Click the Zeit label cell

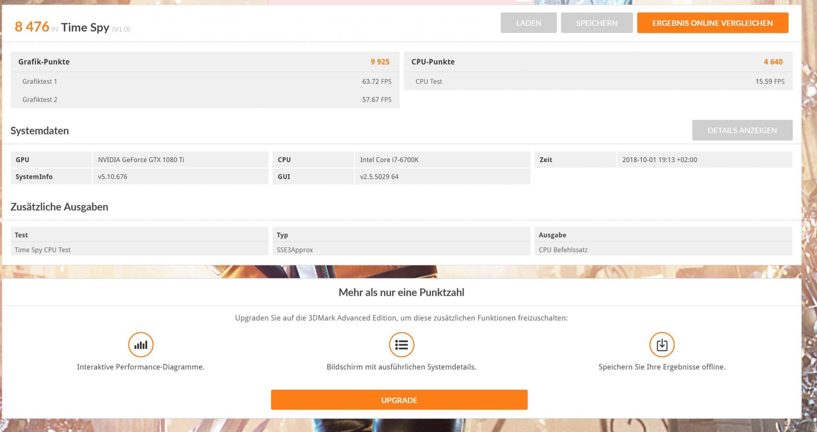pyautogui.click(x=575, y=160)
